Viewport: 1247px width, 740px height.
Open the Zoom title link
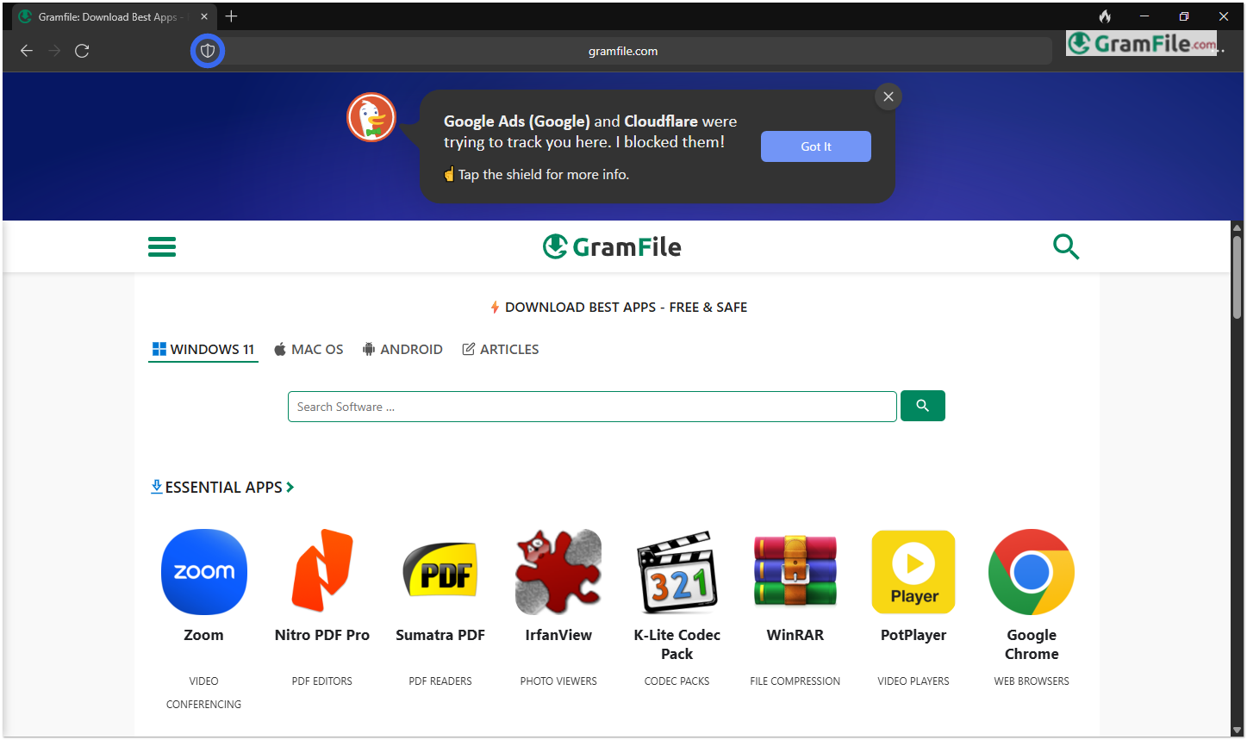click(x=203, y=635)
